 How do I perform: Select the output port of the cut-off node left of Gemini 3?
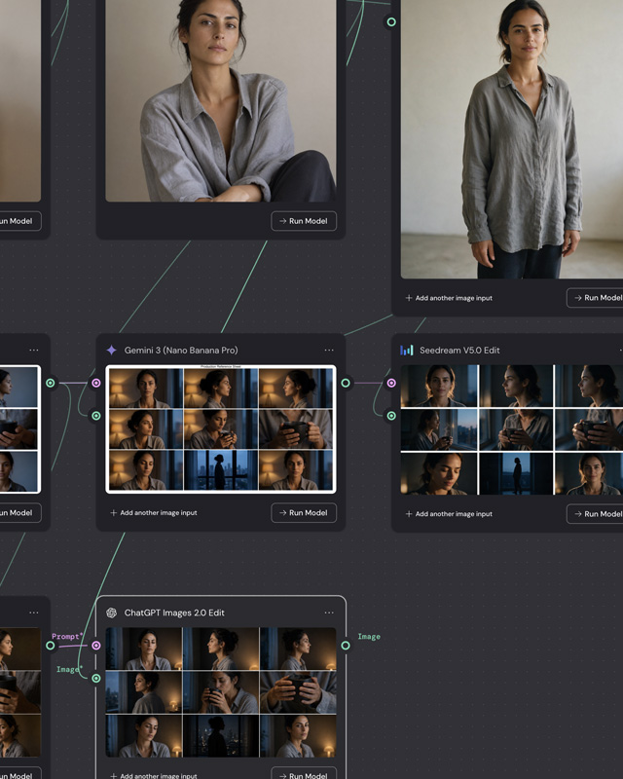[51, 383]
